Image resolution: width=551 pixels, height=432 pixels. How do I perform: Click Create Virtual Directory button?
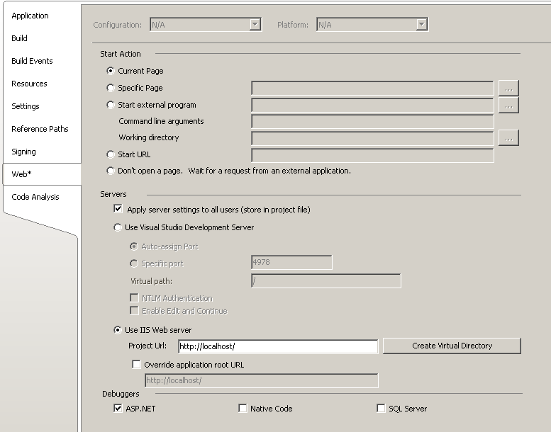(452, 346)
